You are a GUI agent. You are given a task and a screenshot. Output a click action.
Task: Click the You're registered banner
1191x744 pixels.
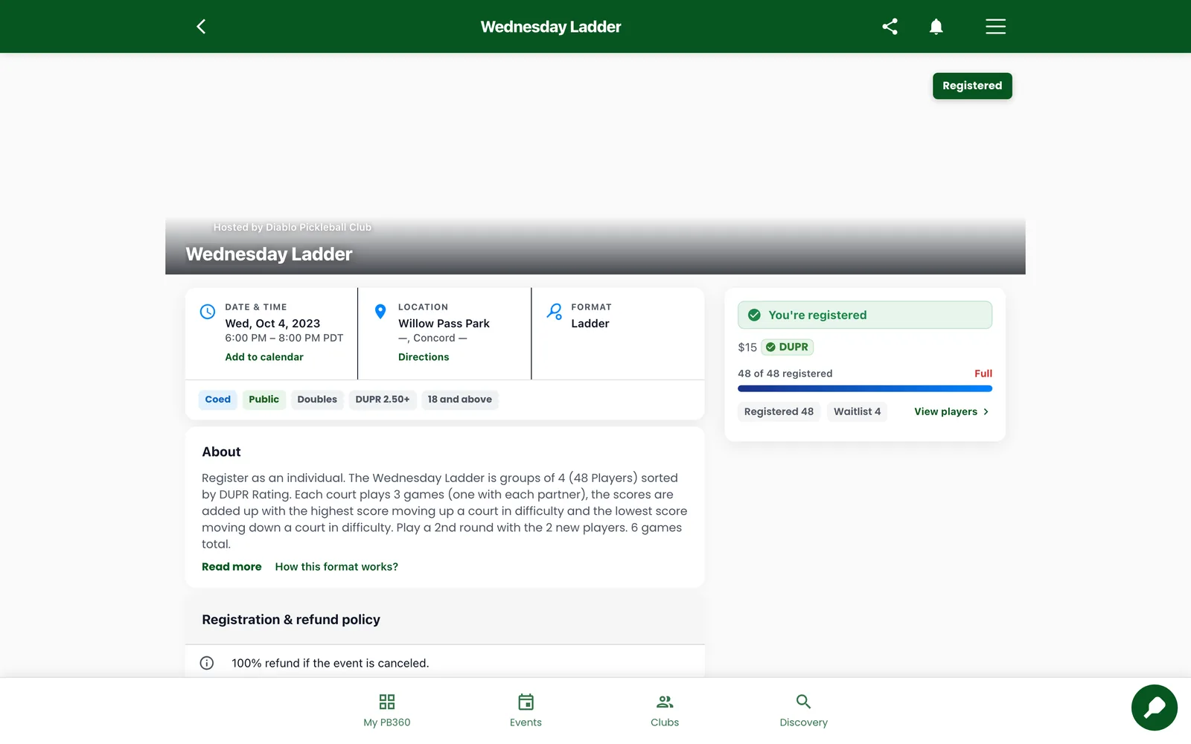point(865,315)
